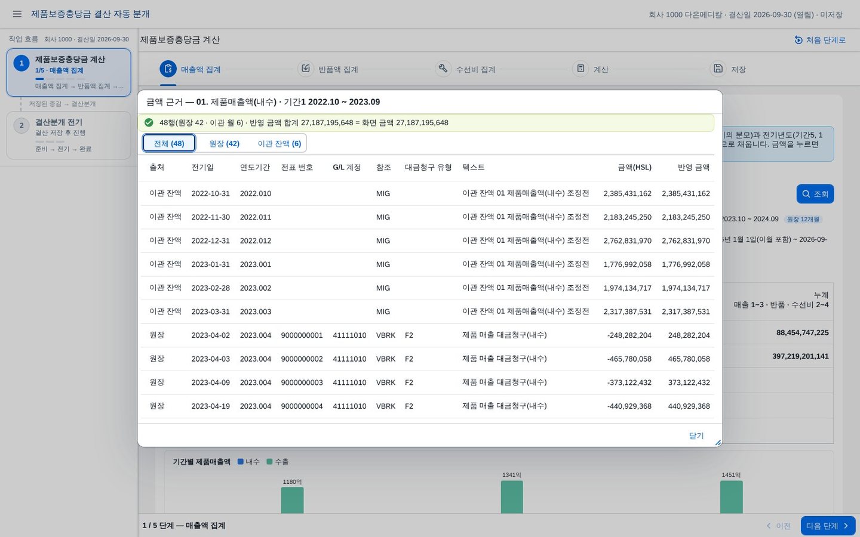Click the dialog resize grip corner
Viewport: 860px width, 537px height.
718,442
